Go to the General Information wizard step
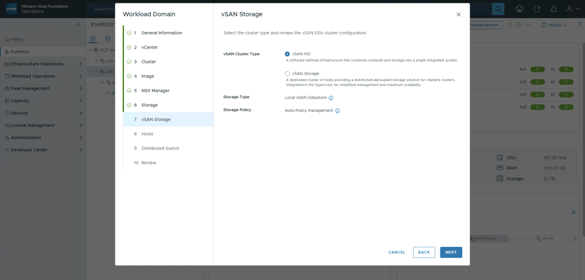The image size is (585, 280). 162,33
